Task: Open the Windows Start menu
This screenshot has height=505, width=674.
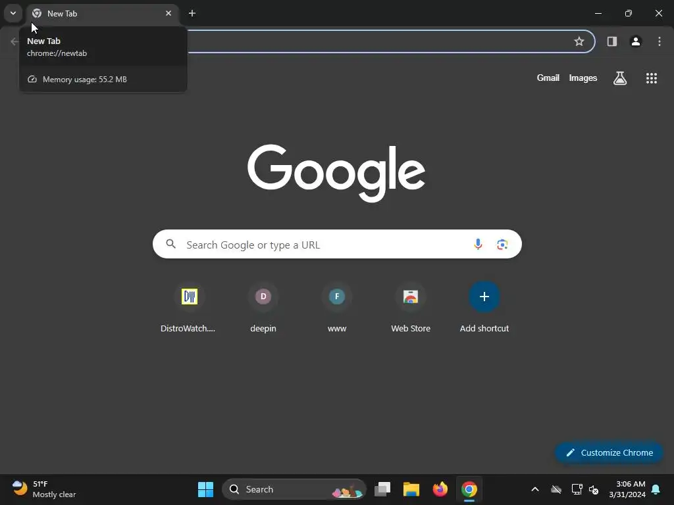Action: (205, 489)
